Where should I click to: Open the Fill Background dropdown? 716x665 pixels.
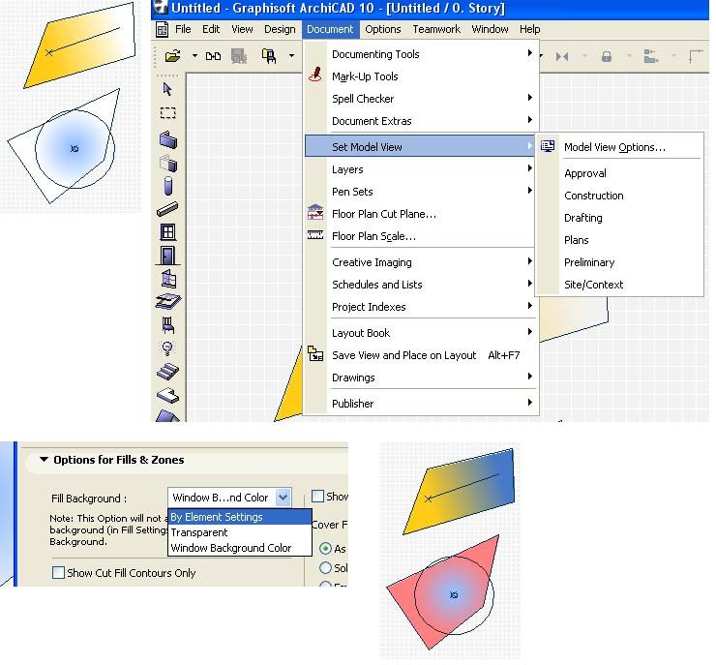pyautogui.click(x=229, y=498)
